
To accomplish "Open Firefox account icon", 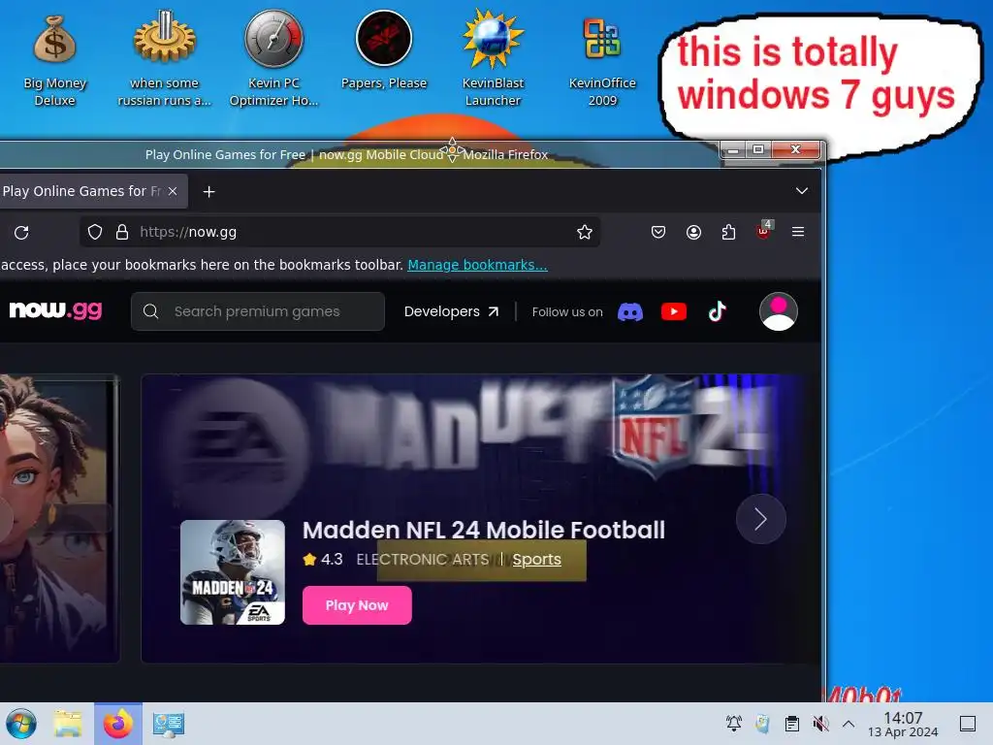I will (694, 232).
